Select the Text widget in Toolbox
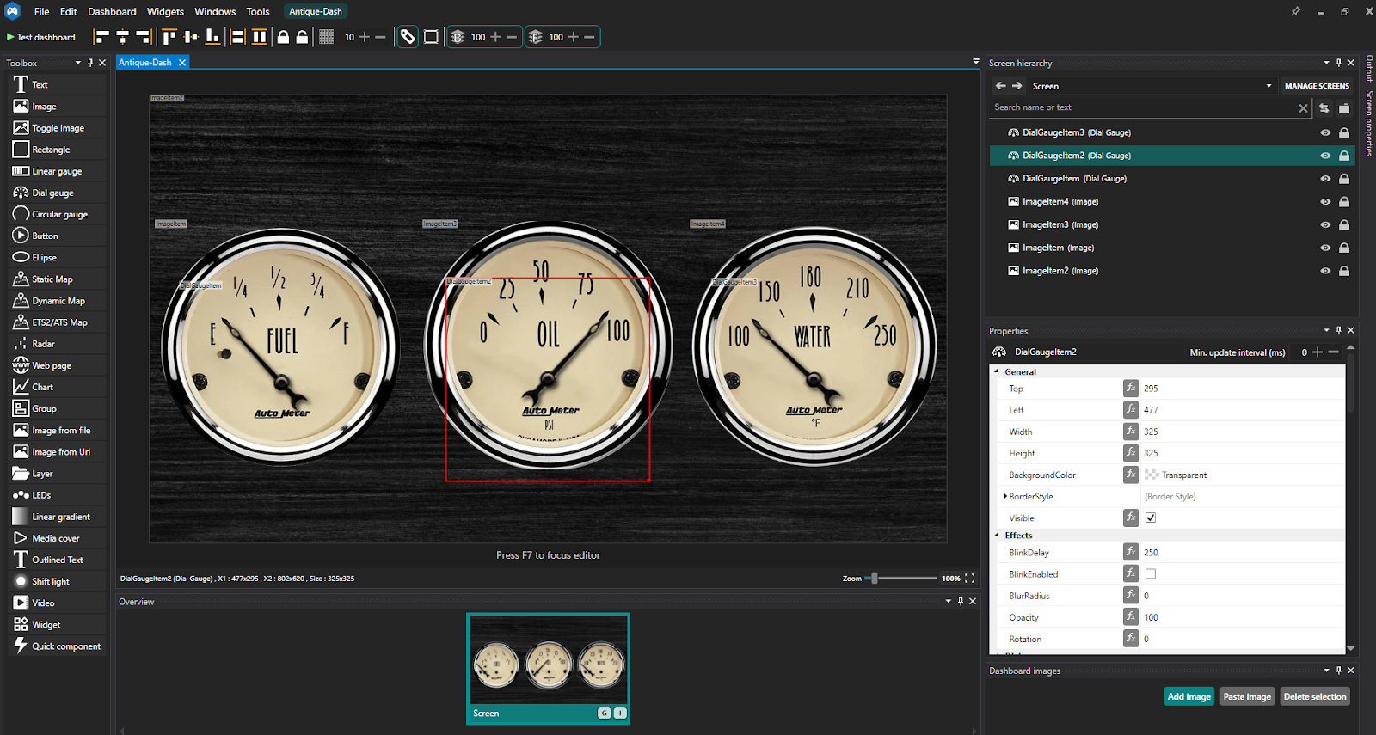 pyautogui.click(x=58, y=84)
